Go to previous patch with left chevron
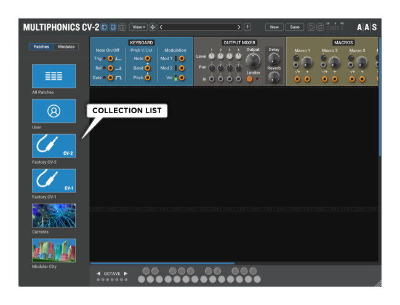The height and width of the screenshot is (305, 400). 161,27
